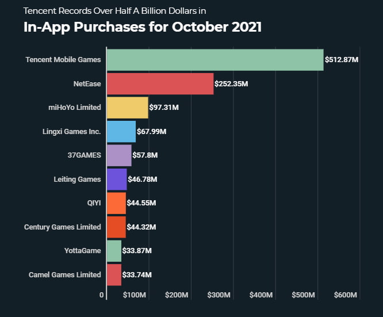
Task: Select the '37GAMES' label
Action: 85,155
